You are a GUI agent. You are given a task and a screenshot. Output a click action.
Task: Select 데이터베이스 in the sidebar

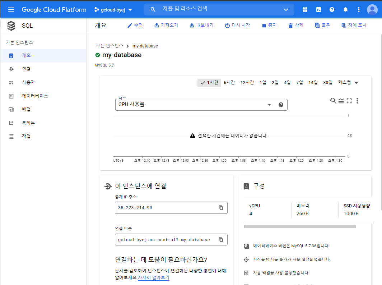(x=43, y=96)
